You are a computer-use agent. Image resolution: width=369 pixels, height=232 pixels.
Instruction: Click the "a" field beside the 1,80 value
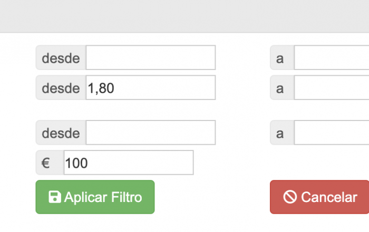click(332, 87)
